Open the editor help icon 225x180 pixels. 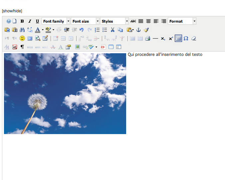tap(9, 21)
